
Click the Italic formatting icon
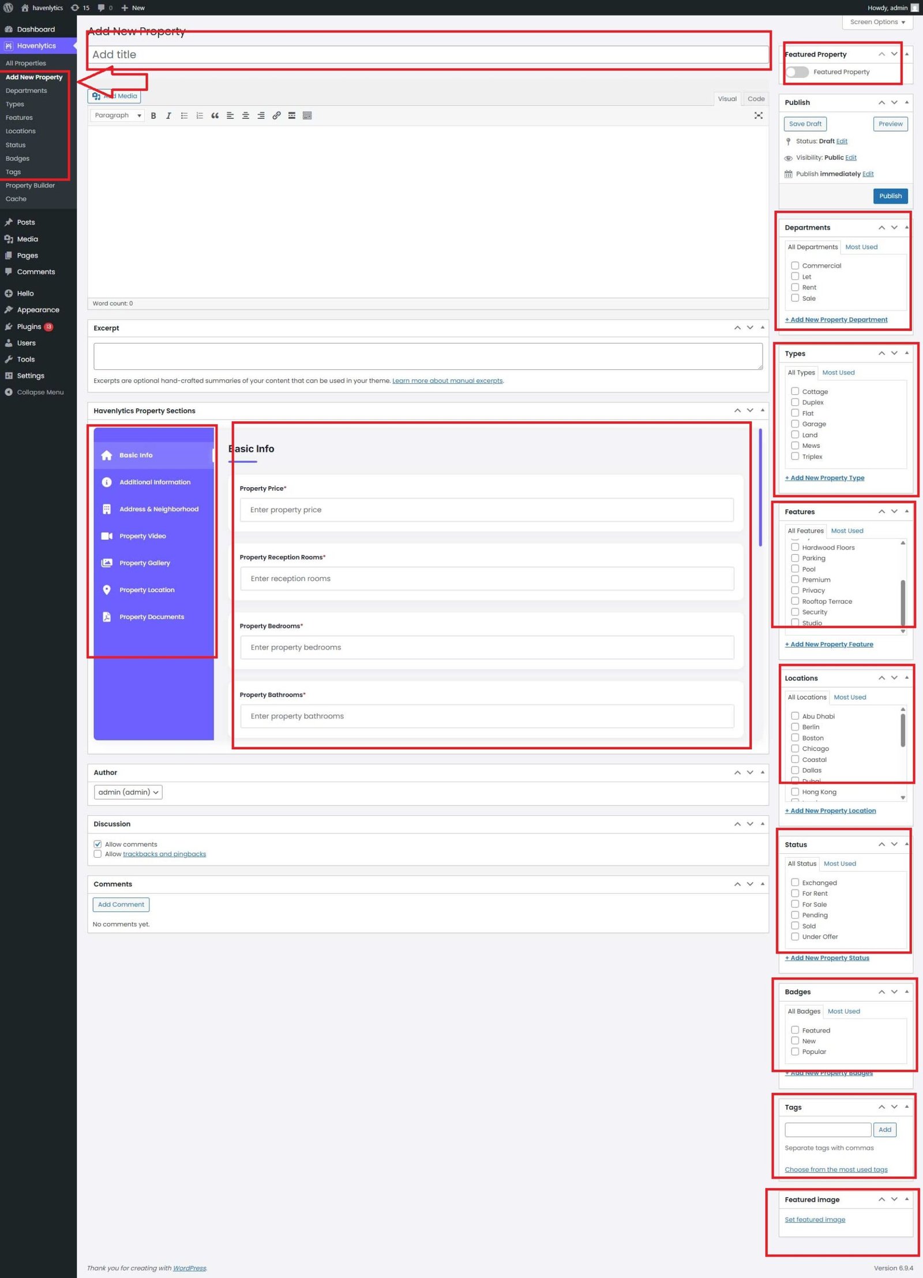tap(168, 115)
